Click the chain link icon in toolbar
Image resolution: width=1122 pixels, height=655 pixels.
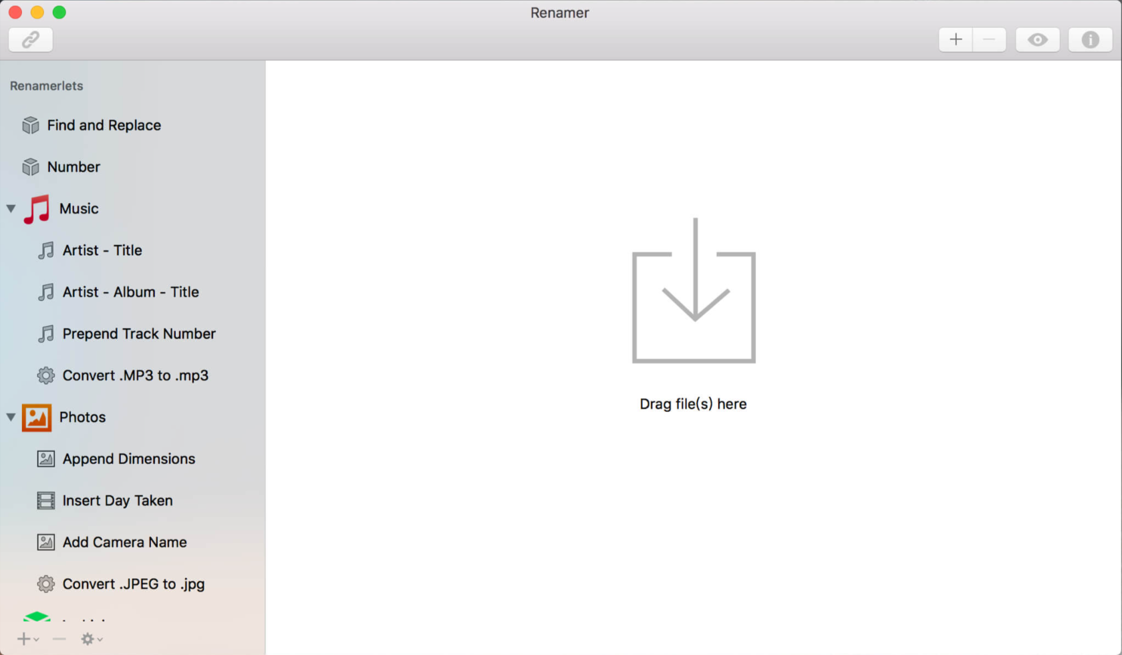click(31, 40)
